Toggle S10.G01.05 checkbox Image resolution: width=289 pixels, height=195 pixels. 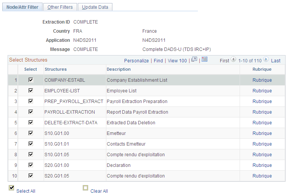pos(31,154)
